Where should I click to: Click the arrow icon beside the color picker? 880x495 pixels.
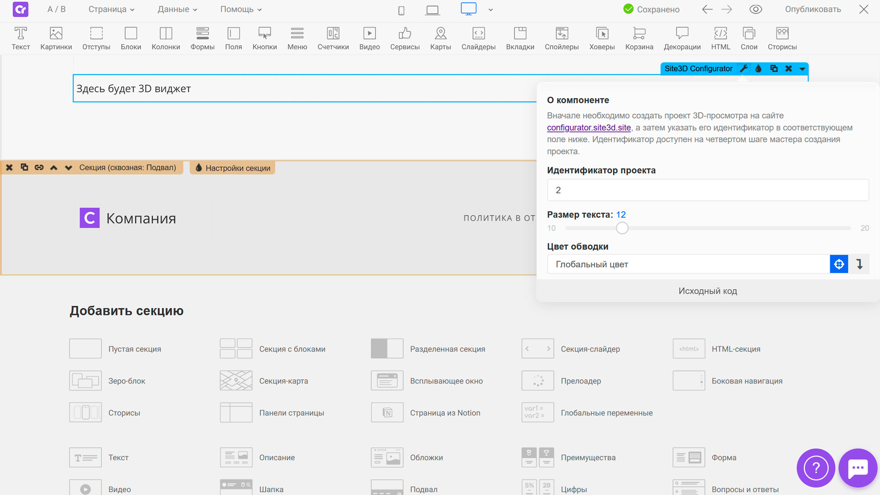click(859, 264)
